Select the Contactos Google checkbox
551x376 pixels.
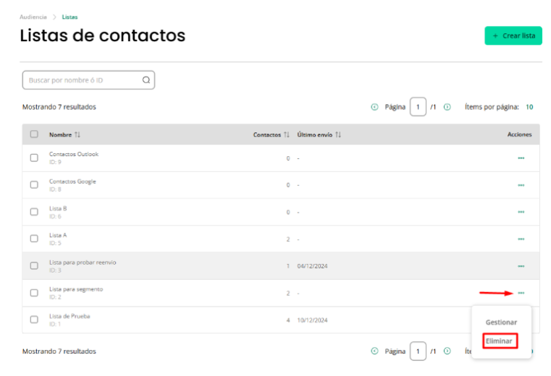tap(34, 184)
